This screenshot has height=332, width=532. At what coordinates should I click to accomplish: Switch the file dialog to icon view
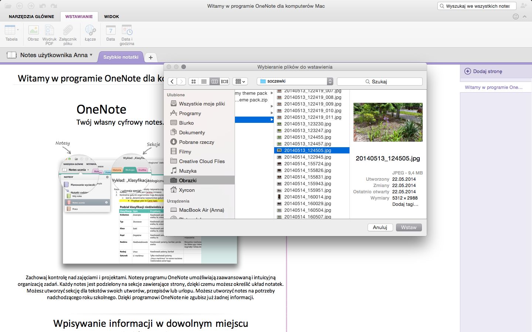click(x=194, y=82)
